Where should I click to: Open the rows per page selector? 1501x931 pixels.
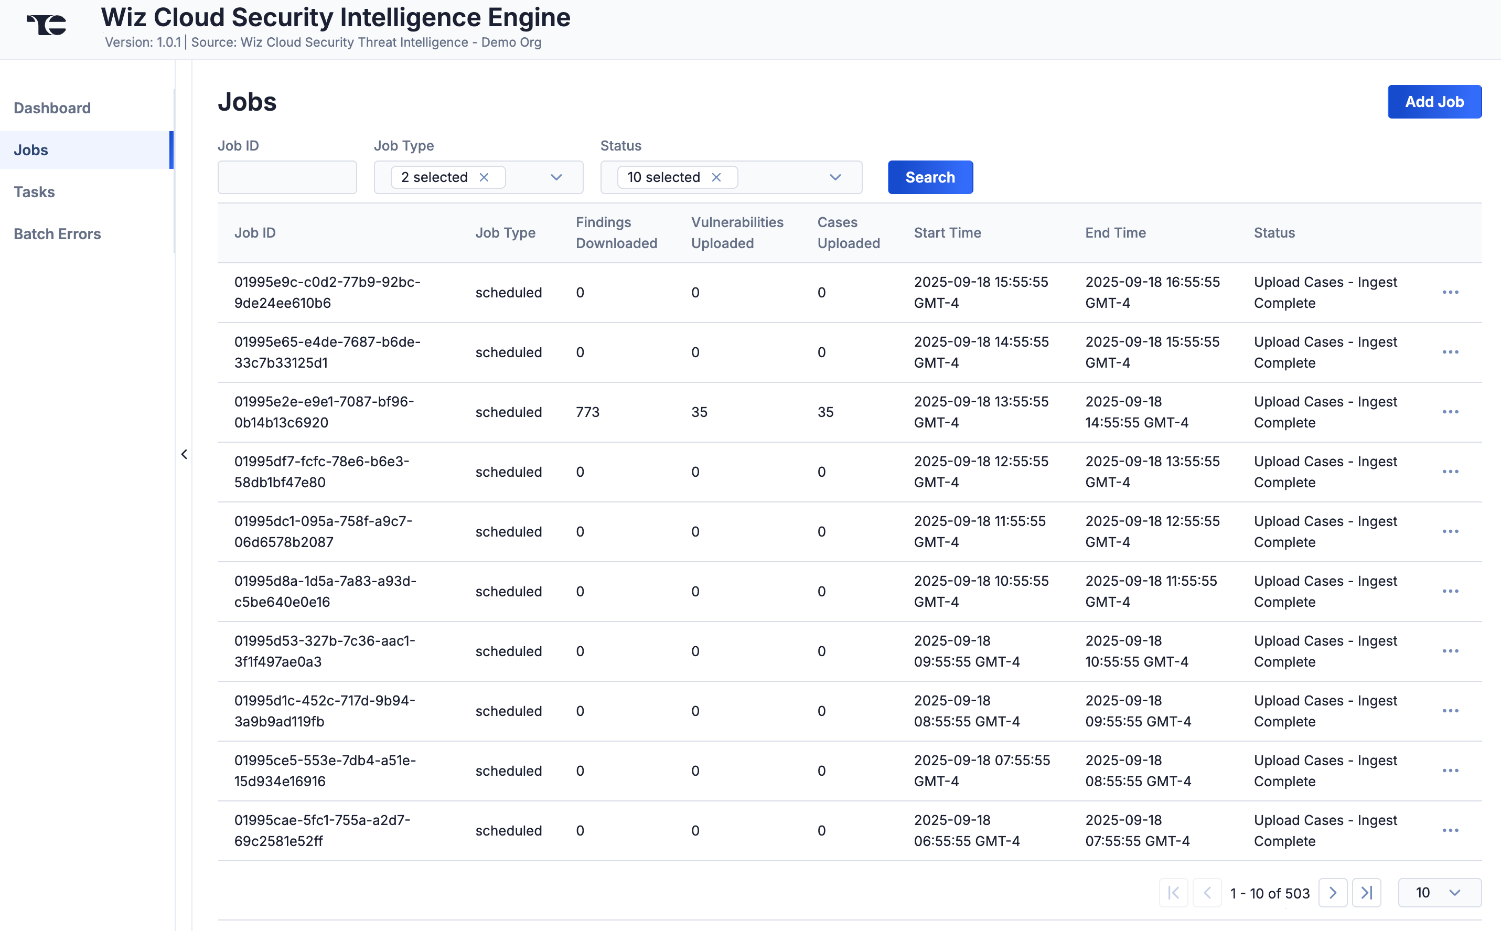pyautogui.click(x=1438, y=892)
